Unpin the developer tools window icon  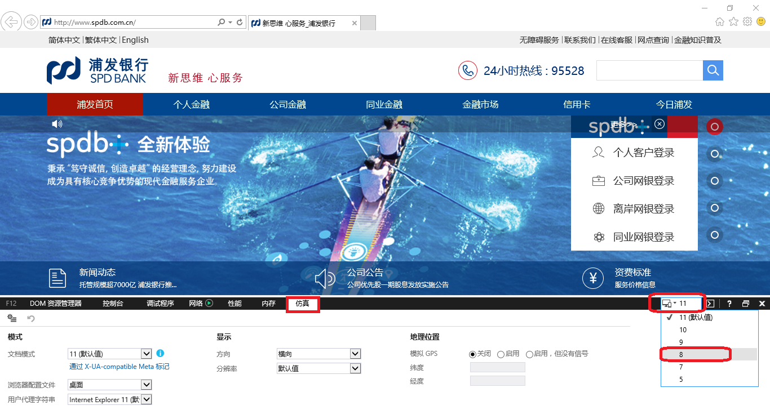tap(746, 304)
